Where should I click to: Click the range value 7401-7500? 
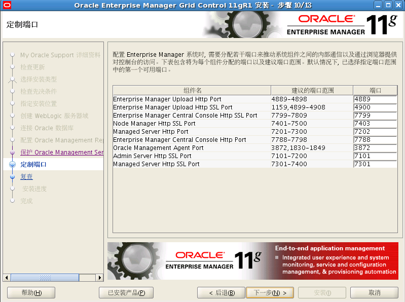(x=289, y=123)
